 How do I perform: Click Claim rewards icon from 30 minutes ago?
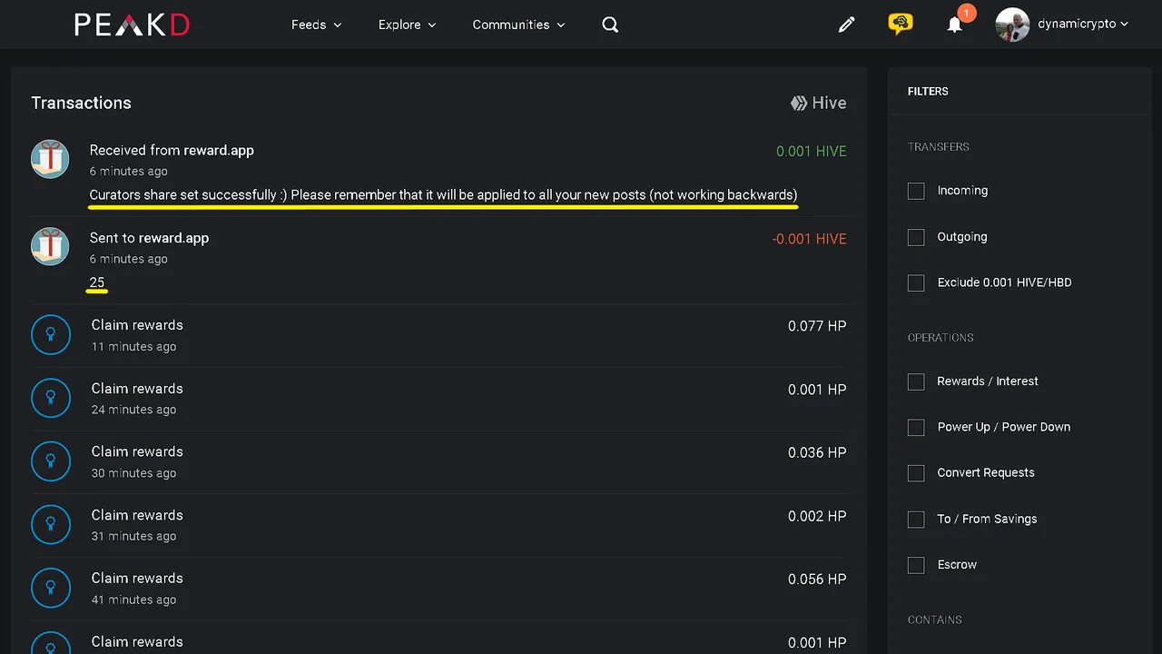click(51, 461)
